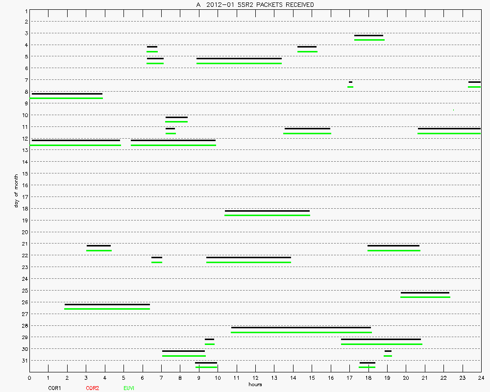Click the green bar on day 8
This screenshot has width=490, height=392.
point(66,98)
